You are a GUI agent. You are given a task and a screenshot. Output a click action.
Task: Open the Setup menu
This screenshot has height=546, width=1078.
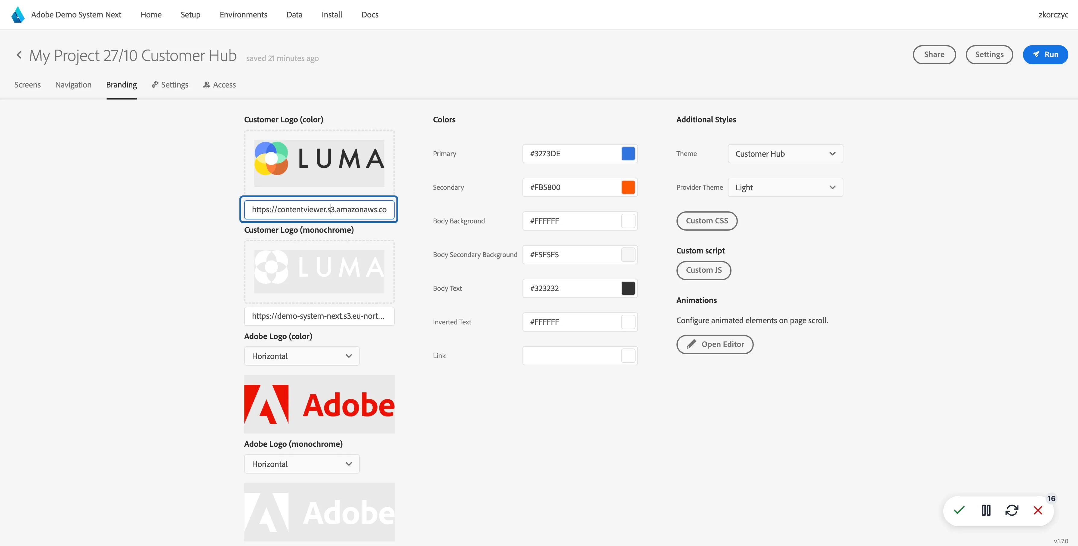point(190,15)
